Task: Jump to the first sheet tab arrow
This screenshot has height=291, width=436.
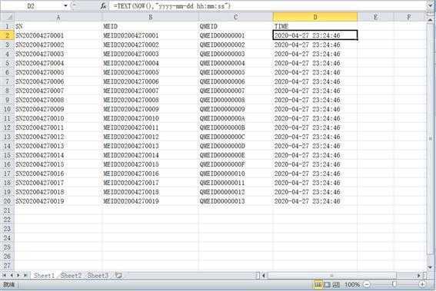Action: [x=5, y=275]
